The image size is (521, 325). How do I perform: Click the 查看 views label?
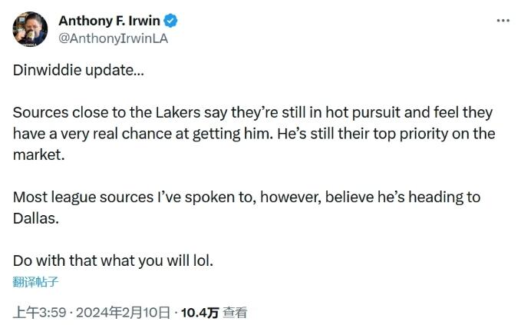tap(235, 312)
